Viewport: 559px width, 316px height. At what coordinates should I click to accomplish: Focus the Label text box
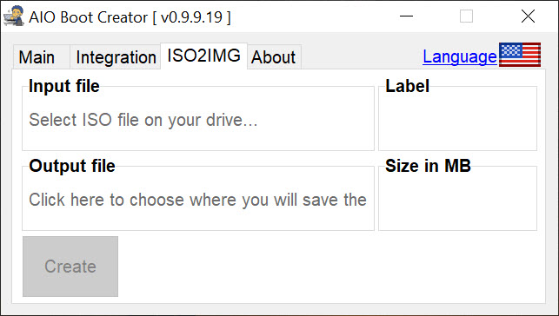[457, 120]
